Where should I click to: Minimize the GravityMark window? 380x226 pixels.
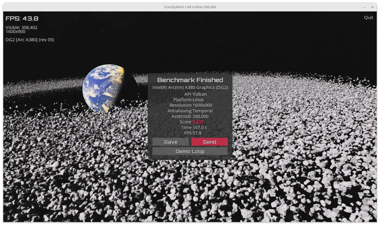[x=365, y=7]
